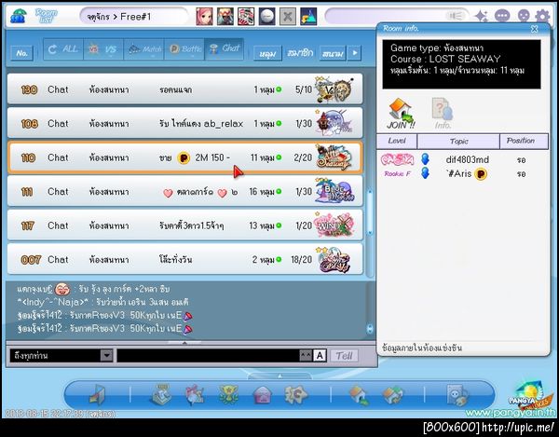Click the JOIN !! house icon
Screen dimensions: 559x437
(401, 114)
